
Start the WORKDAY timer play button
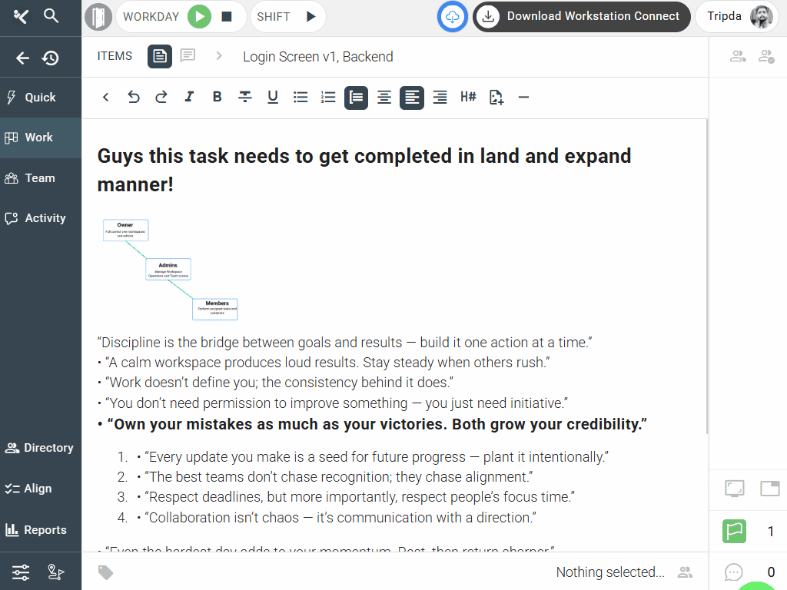[199, 16]
